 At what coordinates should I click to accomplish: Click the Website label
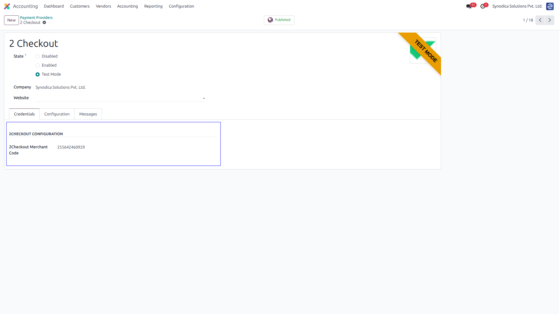click(x=21, y=98)
